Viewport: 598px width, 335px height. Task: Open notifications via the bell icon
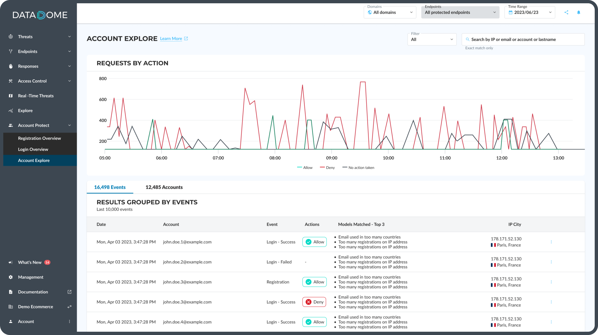(x=579, y=12)
